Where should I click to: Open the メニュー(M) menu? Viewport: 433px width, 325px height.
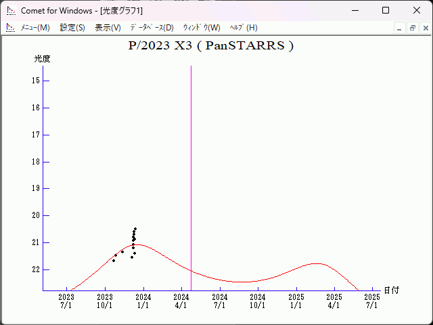[35, 28]
